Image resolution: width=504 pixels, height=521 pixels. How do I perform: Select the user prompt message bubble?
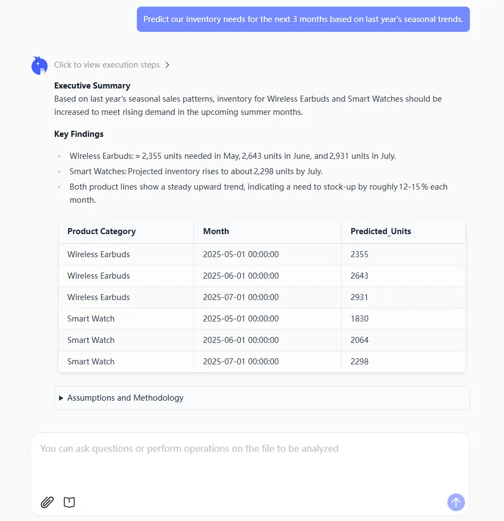(303, 19)
